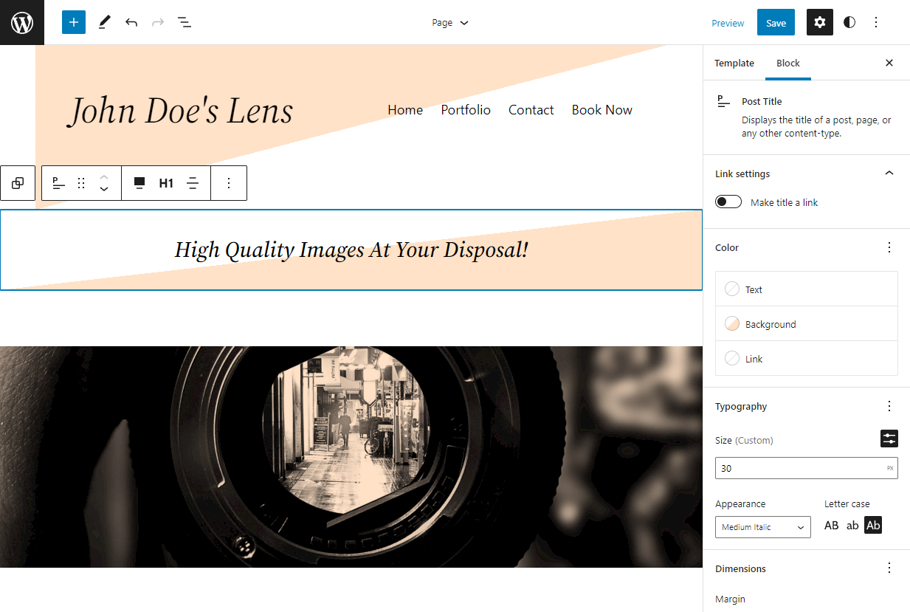Viewport: 910px width, 612px height.
Task: Open the Document Overview list view
Action: pos(184,22)
